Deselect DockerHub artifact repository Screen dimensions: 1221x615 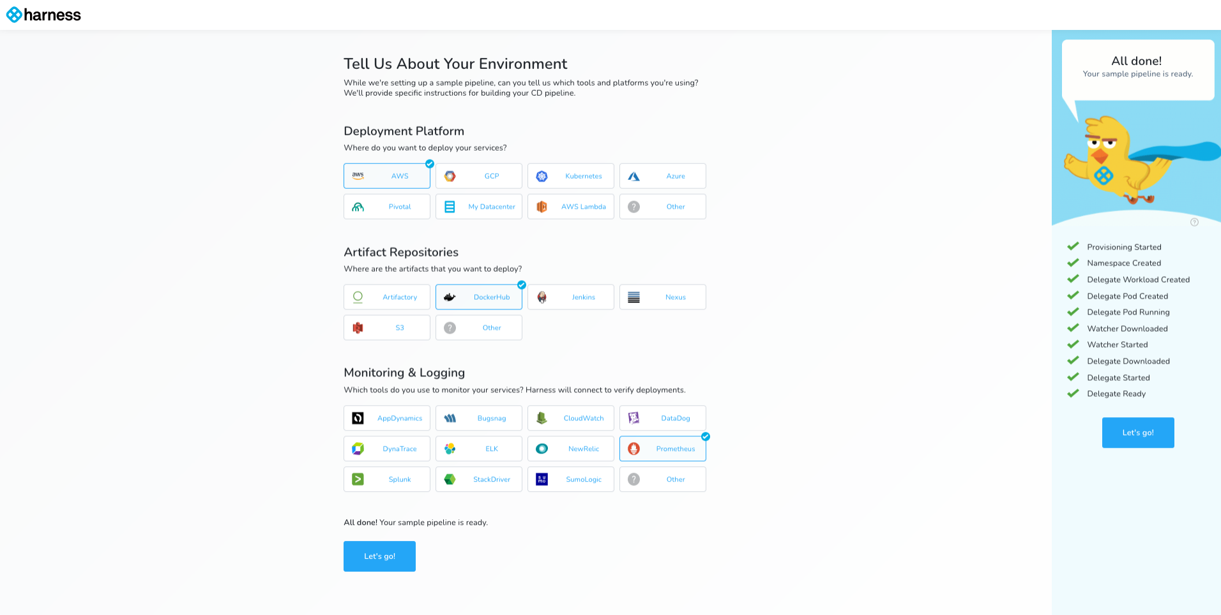pyautogui.click(x=479, y=297)
